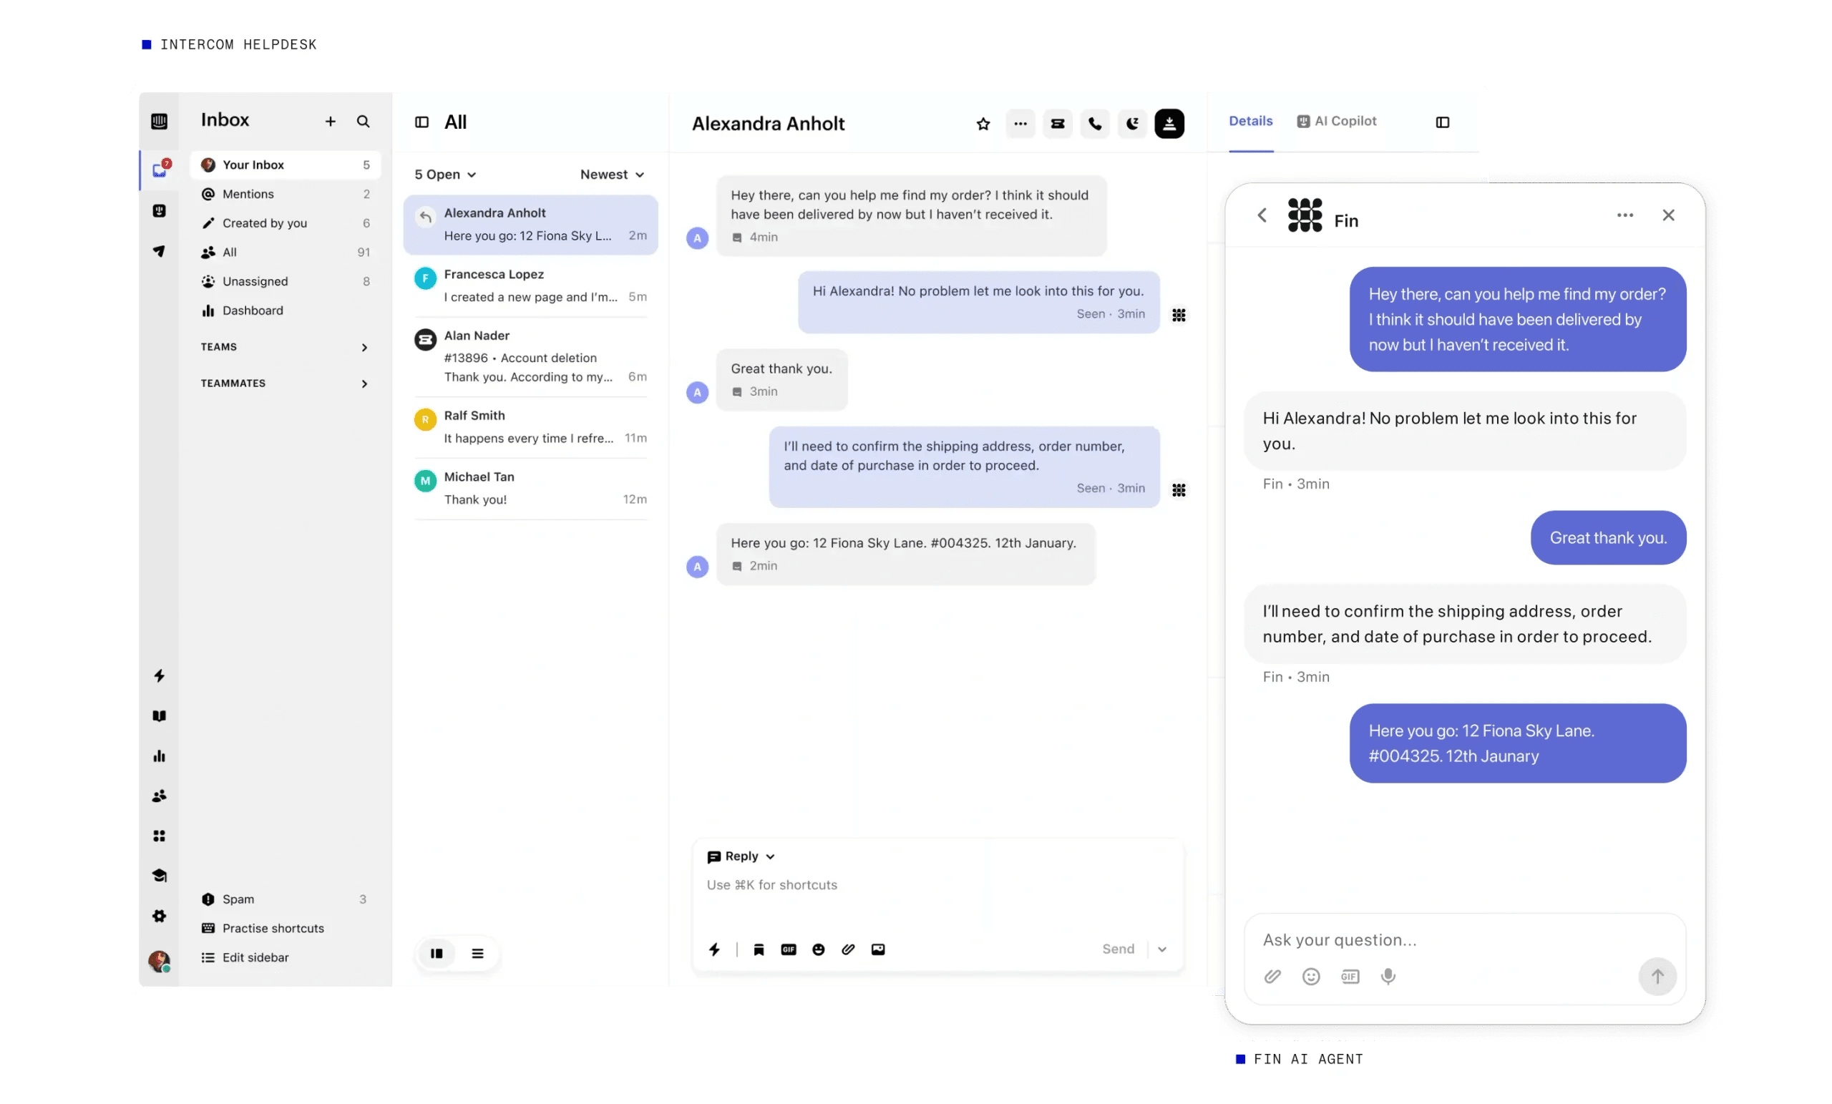Viewport: 1832px width, 1104px height.
Task: Open Alan Nader account deletion conversation
Action: [x=530, y=356]
